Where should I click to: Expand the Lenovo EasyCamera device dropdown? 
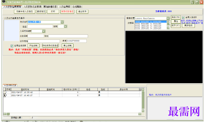(168, 18)
